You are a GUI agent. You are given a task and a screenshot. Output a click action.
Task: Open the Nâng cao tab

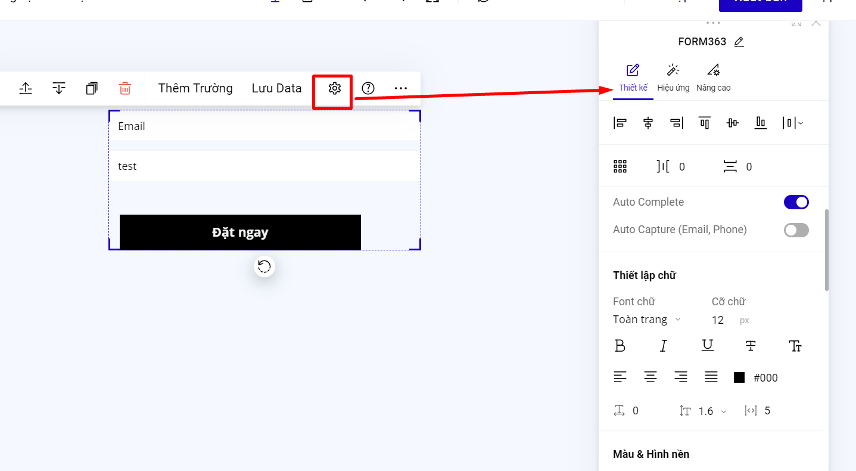click(x=713, y=78)
